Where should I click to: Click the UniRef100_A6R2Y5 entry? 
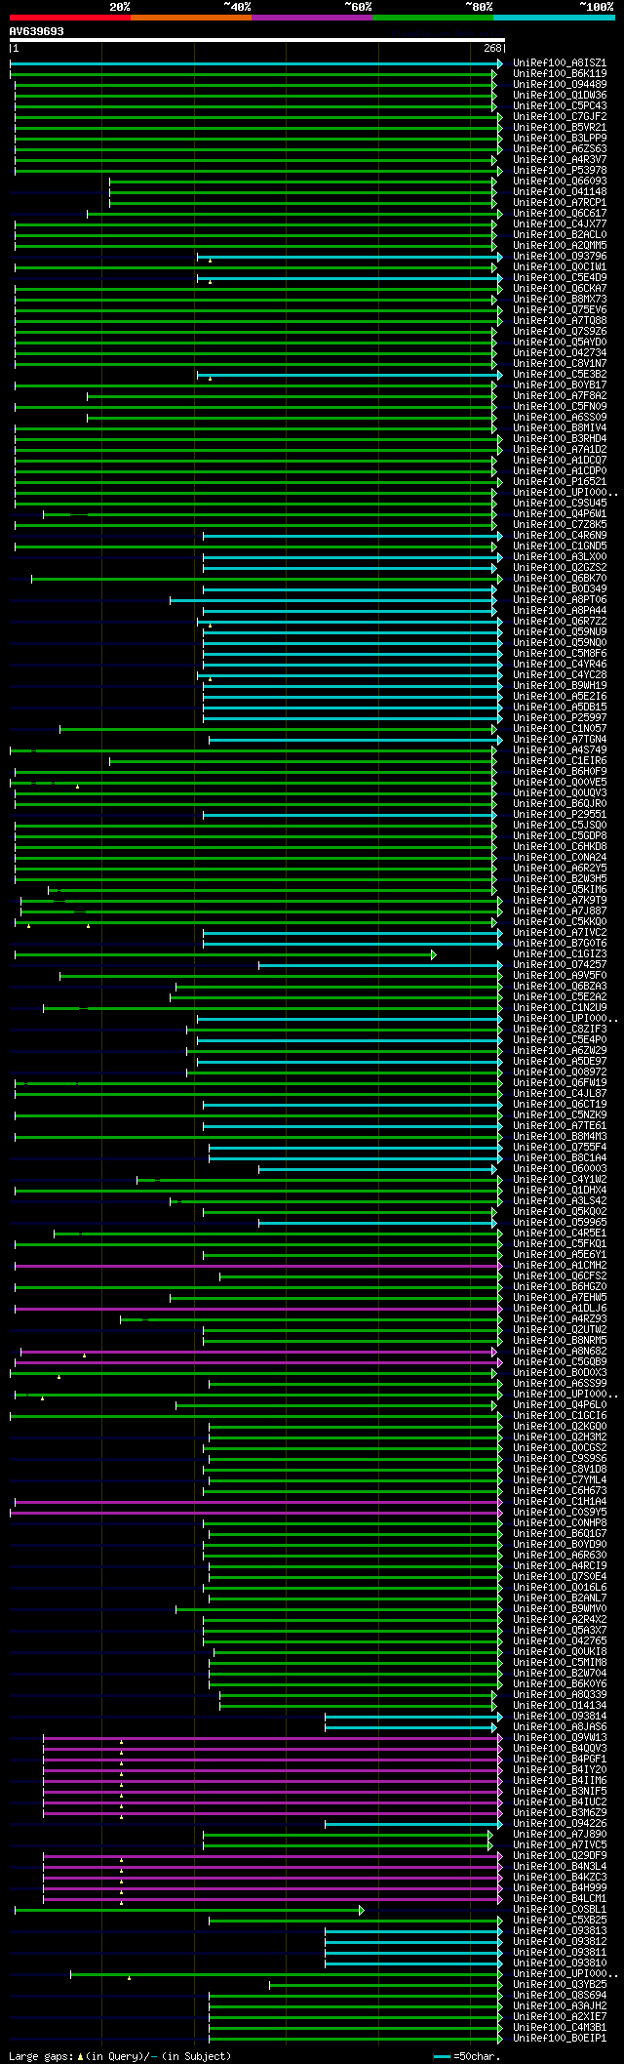tap(560, 869)
